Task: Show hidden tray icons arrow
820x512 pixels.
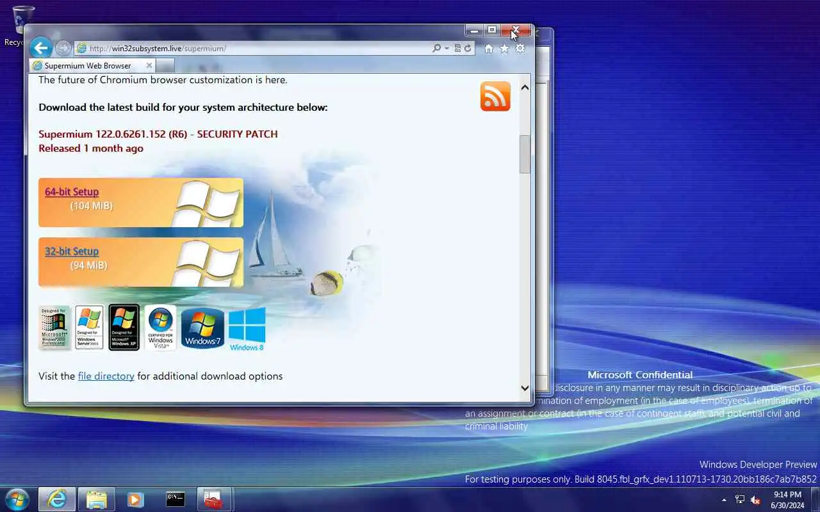Action: 725,500
